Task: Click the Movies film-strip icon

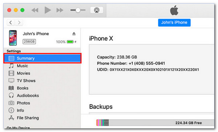Action: (x=11, y=73)
